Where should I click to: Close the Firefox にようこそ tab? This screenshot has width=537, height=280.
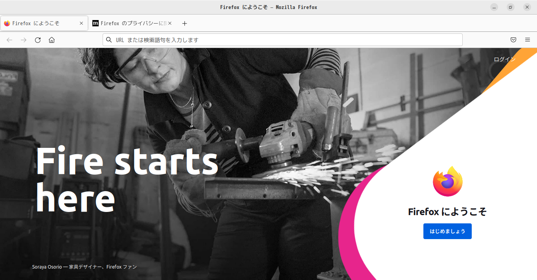pyautogui.click(x=81, y=23)
